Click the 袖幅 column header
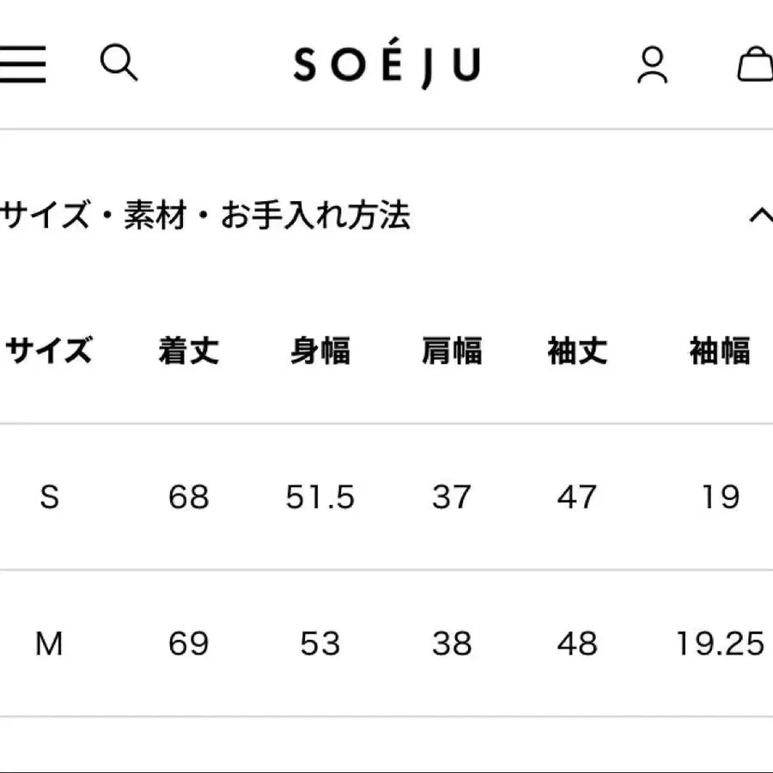Image resolution: width=773 pixels, height=773 pixels. point(720,351)
